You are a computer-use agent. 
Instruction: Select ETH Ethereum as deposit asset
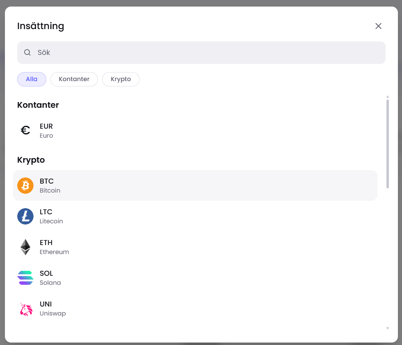[195, 247]
